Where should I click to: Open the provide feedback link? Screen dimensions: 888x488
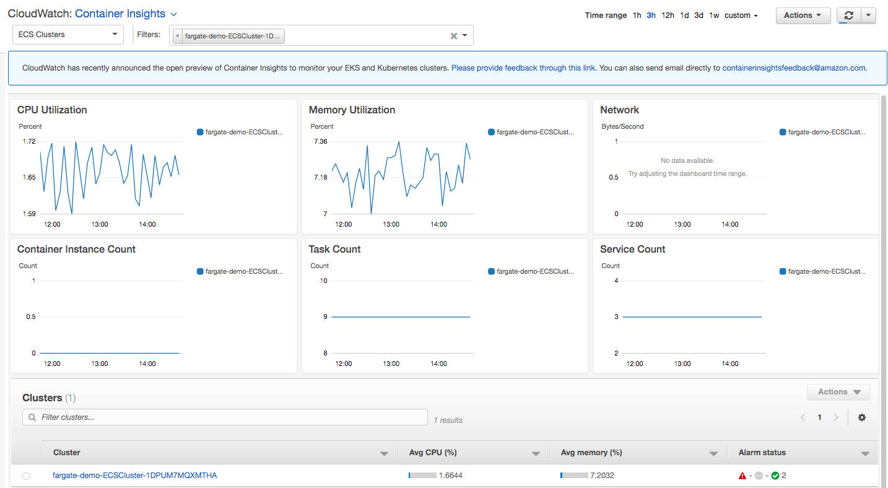523,68
